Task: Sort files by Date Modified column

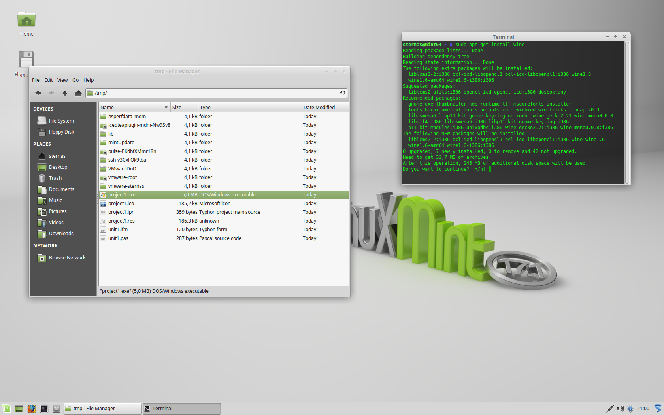Action: pyautogui.click(x=325, y=107)
